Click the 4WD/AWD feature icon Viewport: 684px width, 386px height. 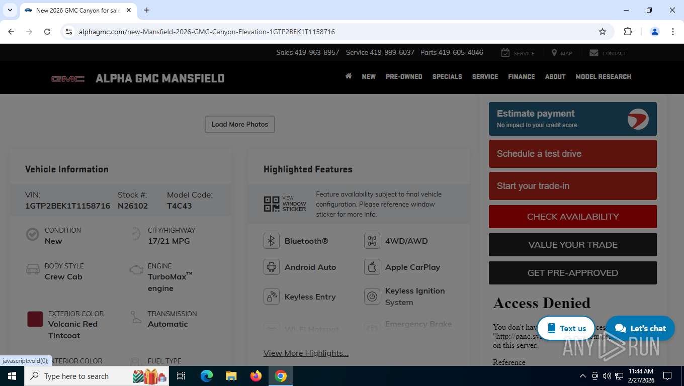[372, 241]
